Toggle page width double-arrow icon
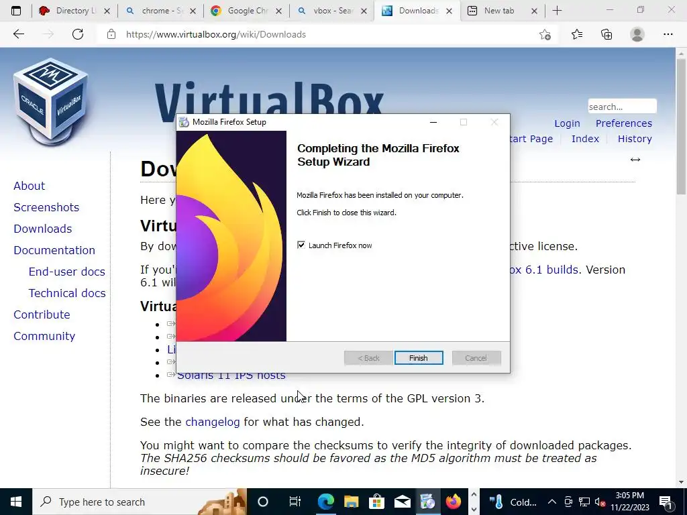 (x=635, y=160)
